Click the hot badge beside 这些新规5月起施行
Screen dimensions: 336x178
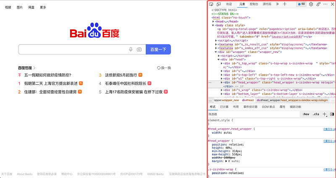click(x=140, y=75)
